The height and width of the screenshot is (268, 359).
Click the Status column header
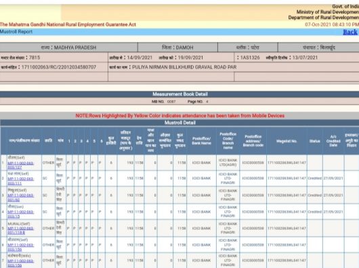[314, 141]
